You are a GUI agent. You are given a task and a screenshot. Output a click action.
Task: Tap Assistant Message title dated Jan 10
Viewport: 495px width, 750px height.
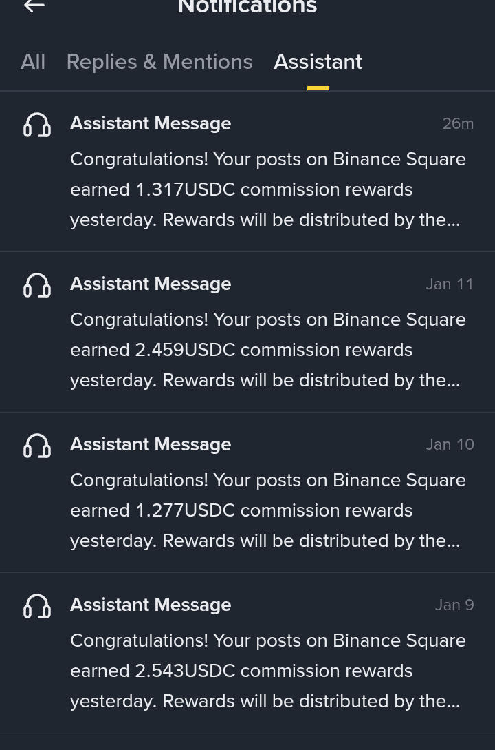pyautogui.click(x=151, y=444)
